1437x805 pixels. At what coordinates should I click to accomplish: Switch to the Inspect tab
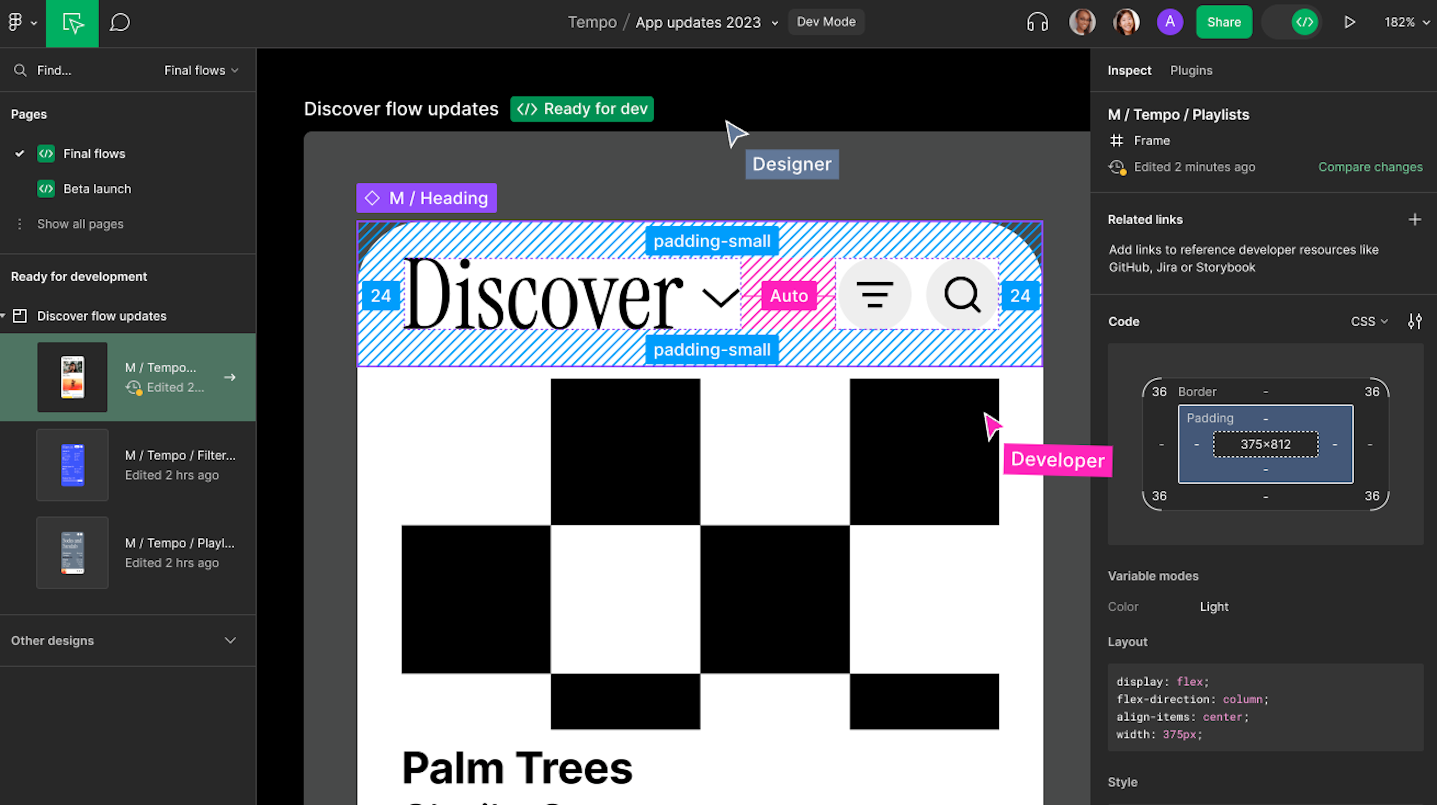click(1129, 70)
